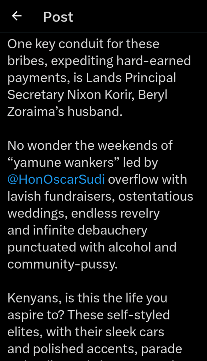The width and height of the screenshot is (207, 361).
Task: Go back using the left arrow icon
Action: coord(17,16)
